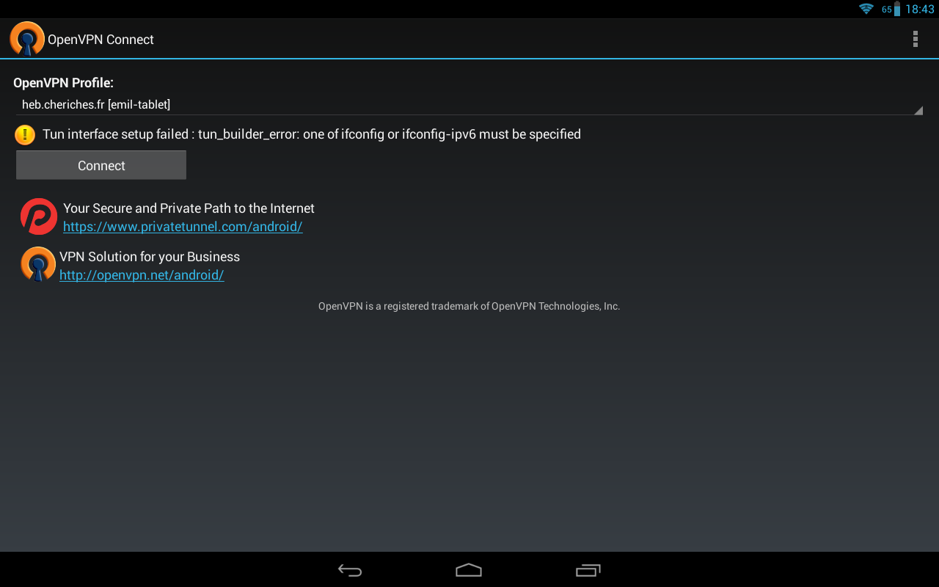The image size is (939, 587).
Task: Open the recent apps switcher
Action: click(x=588, y=570)
